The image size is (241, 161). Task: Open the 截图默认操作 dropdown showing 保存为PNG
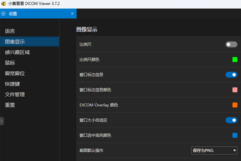coord(214,151)
